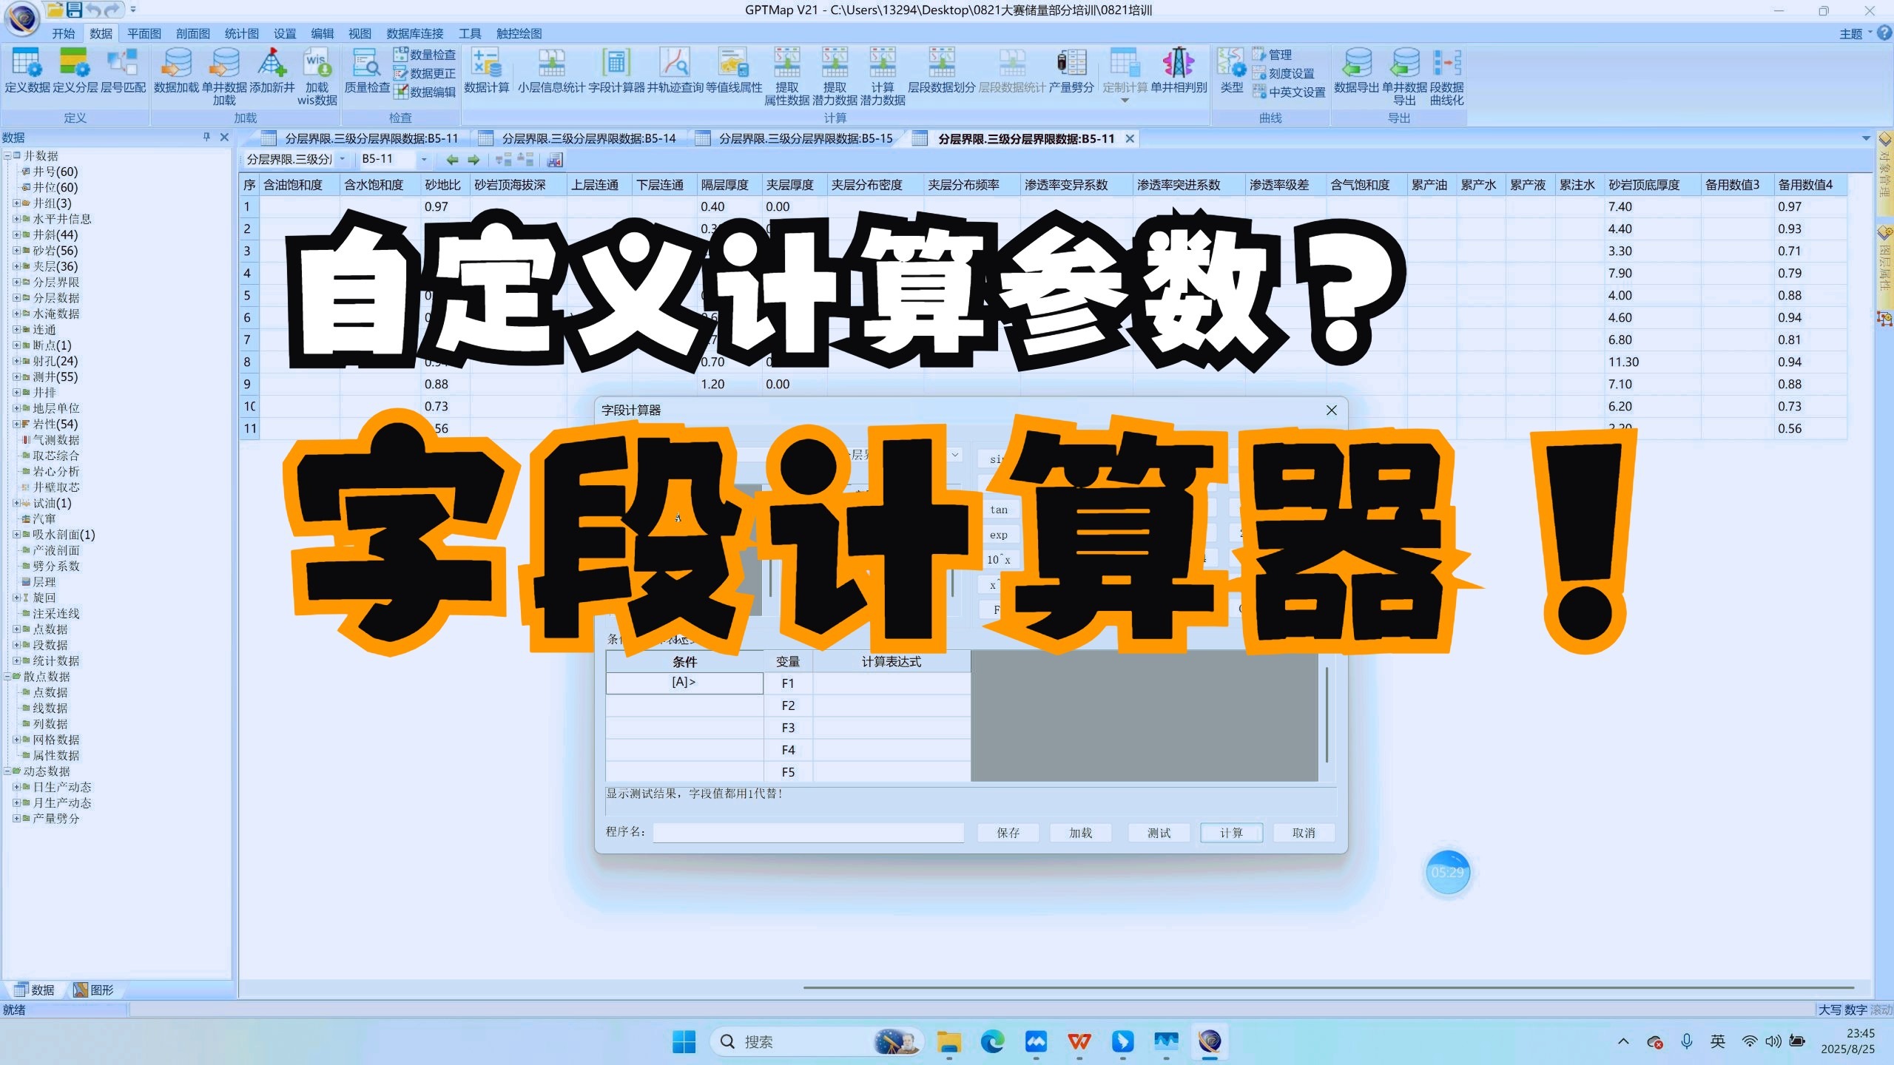Click the curve 类型 icon
1894x1065 pixels.
tap(1231, 70)
